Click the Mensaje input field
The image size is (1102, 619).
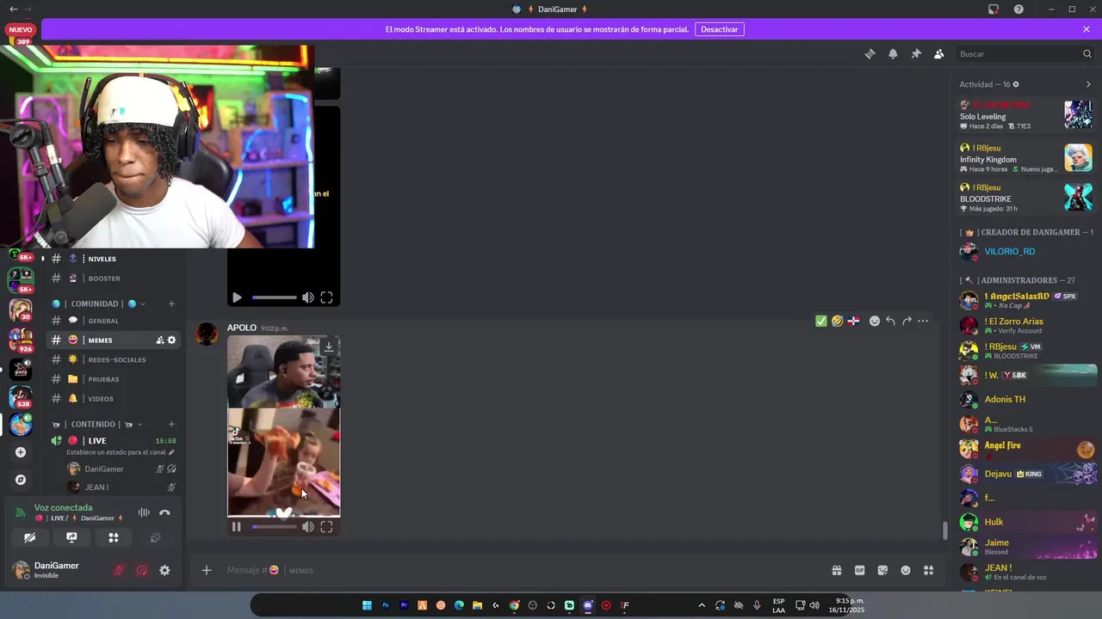point(517,570)
